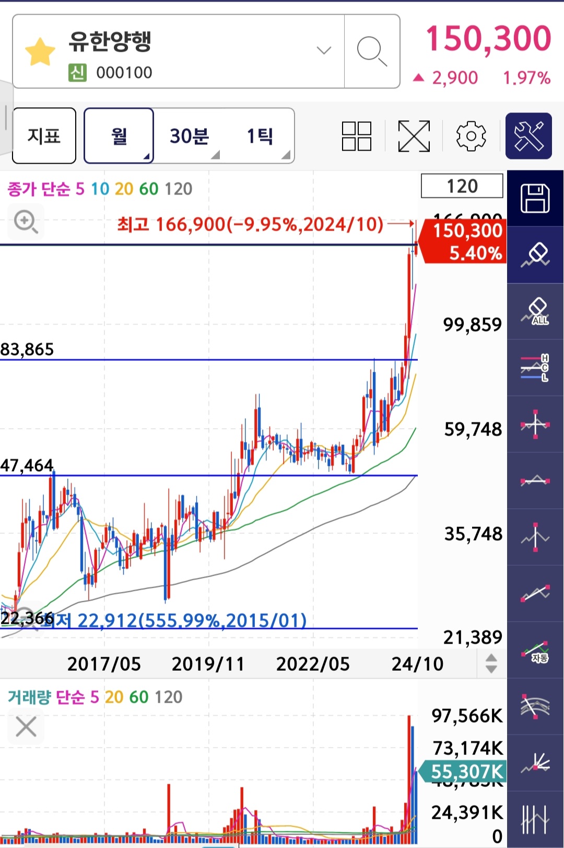Viewport: 564px width, 848px height.
Task: Tap the red 150,300 5.40% price tag
Action: pyautogui.click(x=464, y=241)
